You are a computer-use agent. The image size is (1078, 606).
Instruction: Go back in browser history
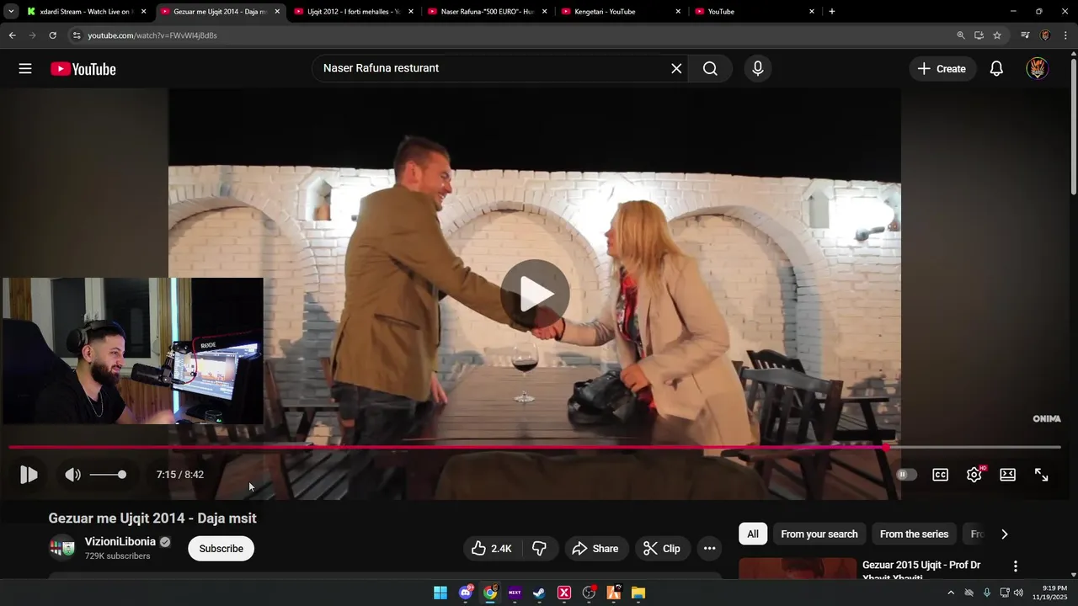12,35
